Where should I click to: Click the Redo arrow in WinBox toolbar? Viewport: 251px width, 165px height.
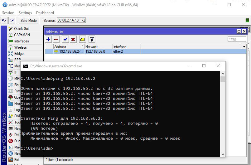tap(12, 21)
